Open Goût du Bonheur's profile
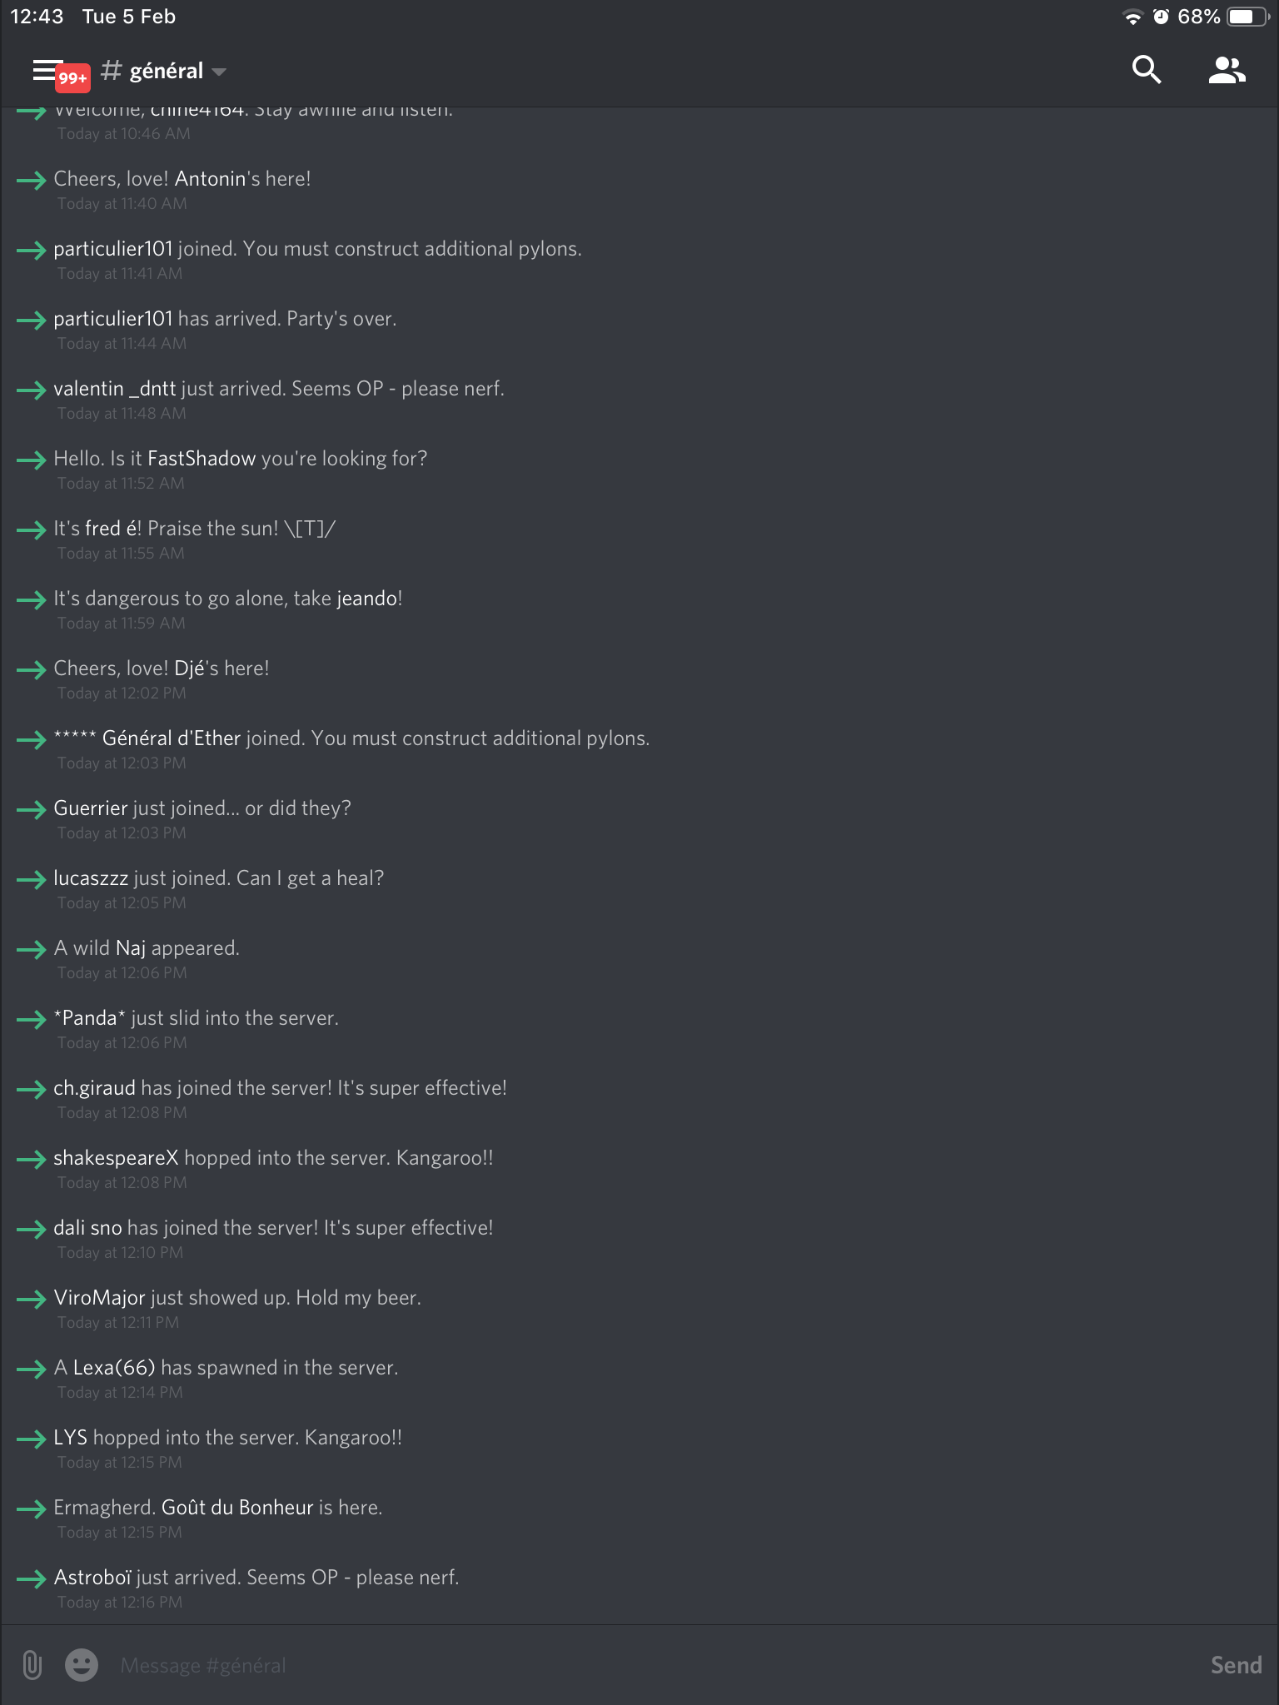The height and width of the screenshot is (1705, 1279). (x=237, y=1508)
